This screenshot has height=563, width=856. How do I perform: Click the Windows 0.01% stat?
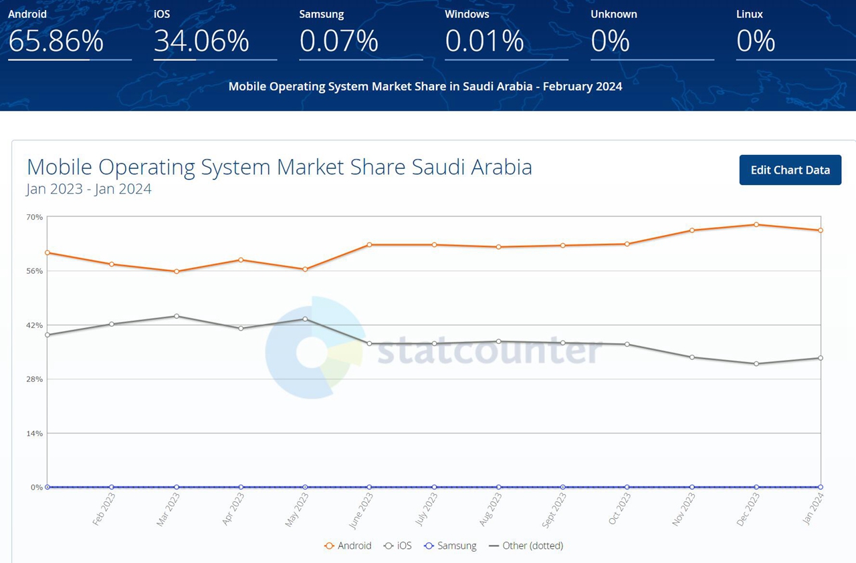(x=484, y=41)
